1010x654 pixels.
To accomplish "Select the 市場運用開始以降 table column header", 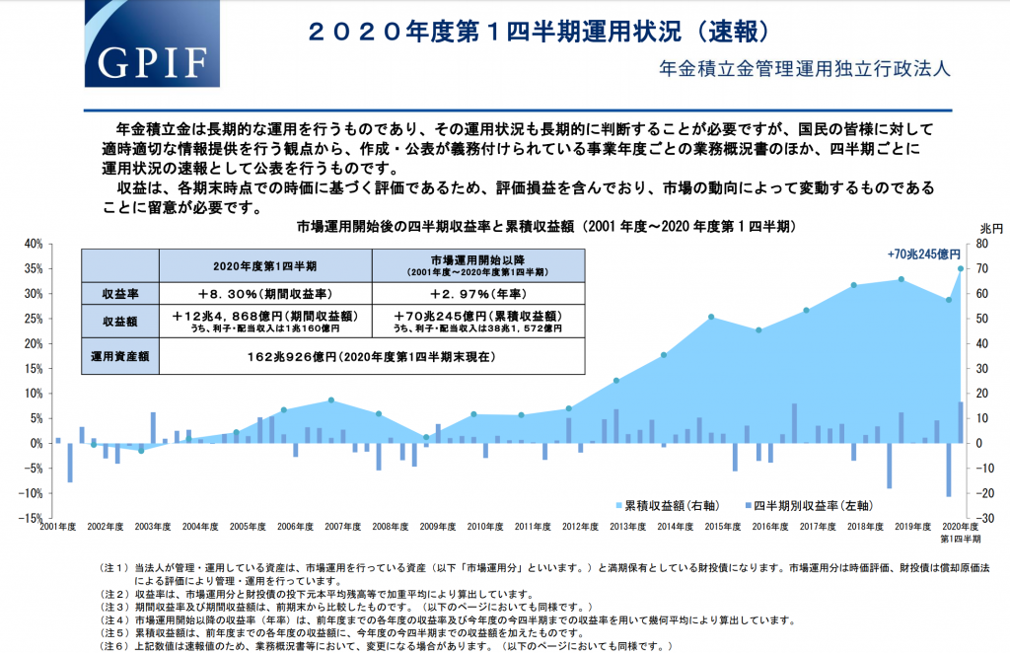I will [x=477, y=265].
